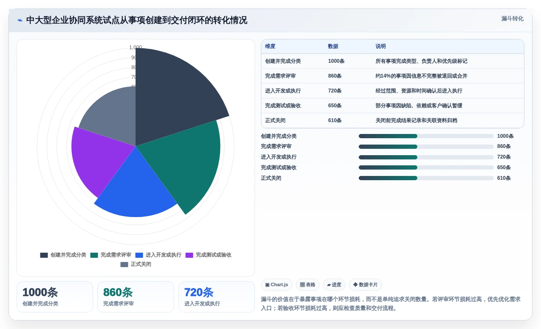The image size is (541, 329).
Task: Click the 数据 column header
Action: coord(333,47)
